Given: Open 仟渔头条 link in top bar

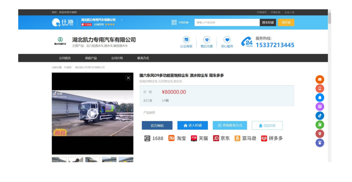Looking at the screenshot, I should (x=275, y=12).
